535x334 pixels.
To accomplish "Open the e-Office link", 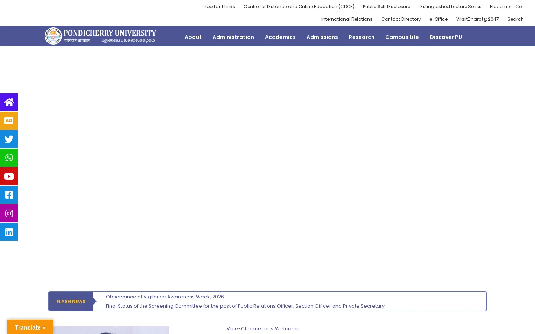I will click(438, 19).
